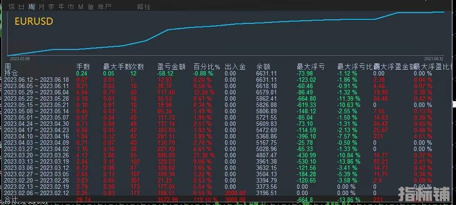Click the 路径 path tab
The image size is (456, 205).
pyautogui.click(x=144, y=7)
